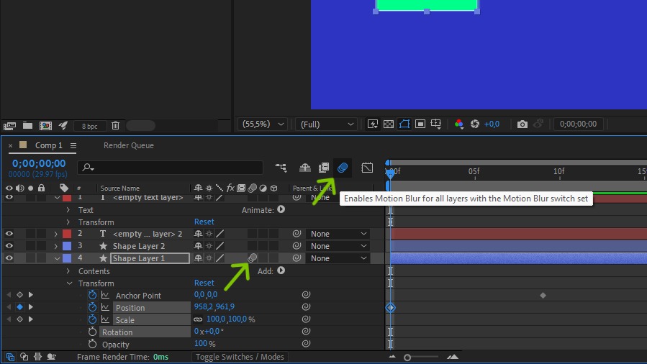Toggle Mask and Shape Path Visibility
647x364 pixels.
coord(404,124)
